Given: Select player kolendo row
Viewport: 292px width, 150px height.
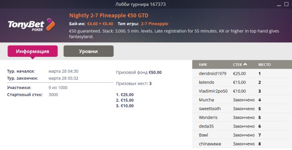Looking at the screenshot, I should pyautogui.click(x=242, y=82).
